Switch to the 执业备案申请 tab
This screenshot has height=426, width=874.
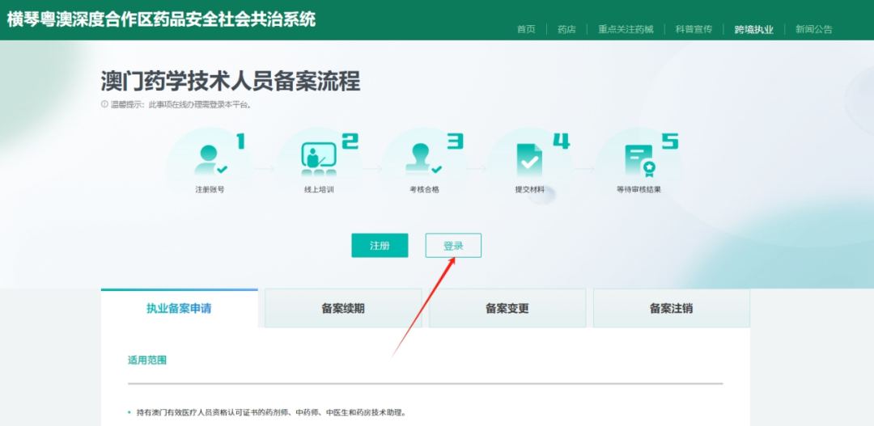180,309
